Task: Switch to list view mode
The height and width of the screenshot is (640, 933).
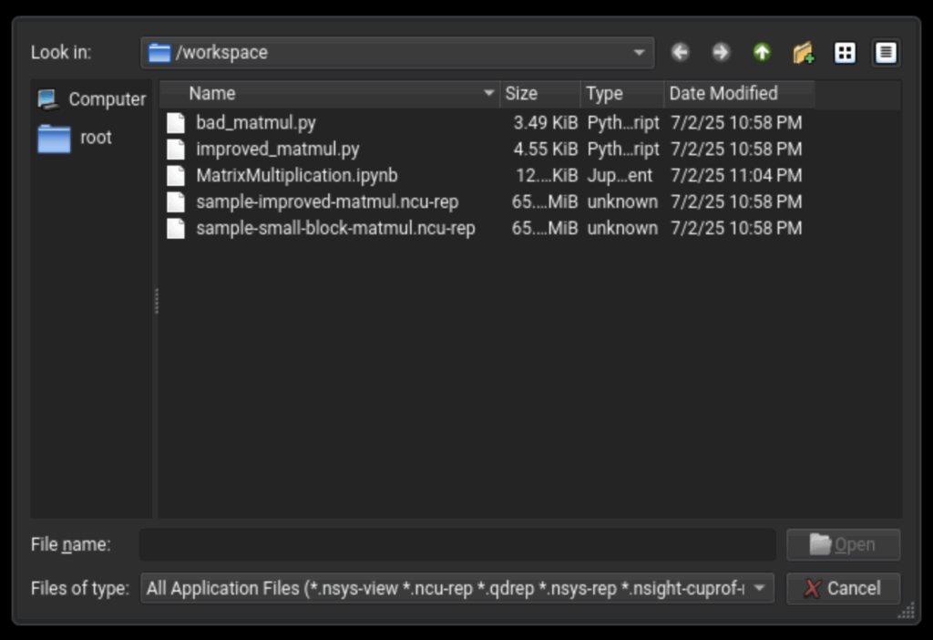Action: pyautogui.click(x=844, y=52)
